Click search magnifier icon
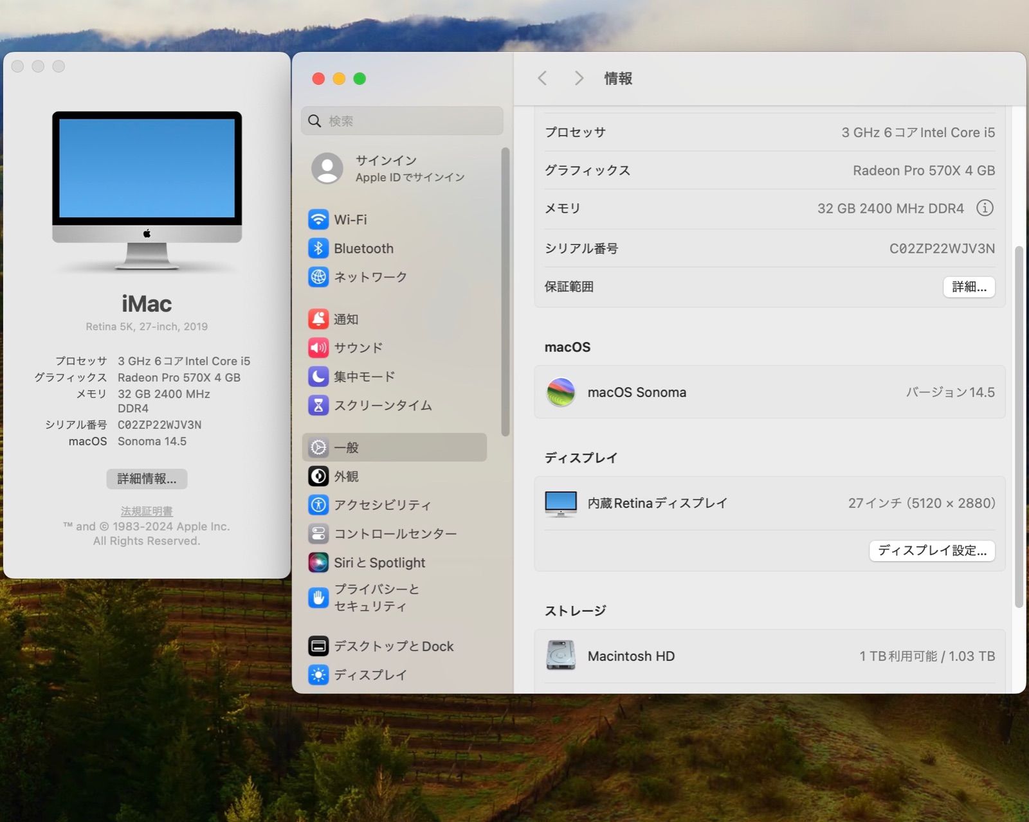The height and width of the screenshot is (822, 1029). click(x=314, y=121)
